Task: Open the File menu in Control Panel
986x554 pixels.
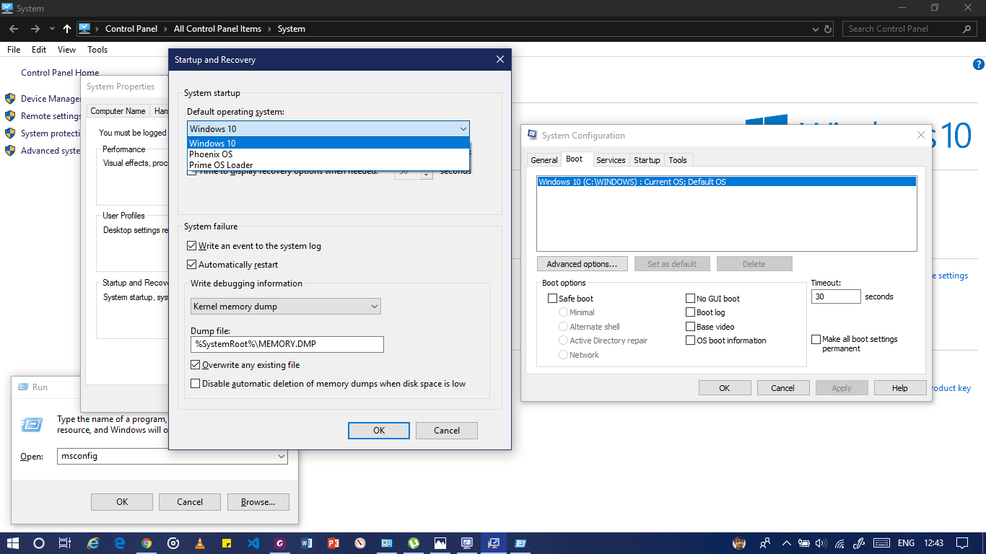Action: pos(14,50)
